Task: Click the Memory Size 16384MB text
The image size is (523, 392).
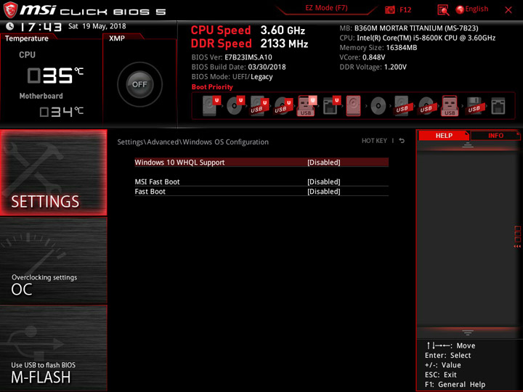Action: pyautogui.click(x=378, y=48)
